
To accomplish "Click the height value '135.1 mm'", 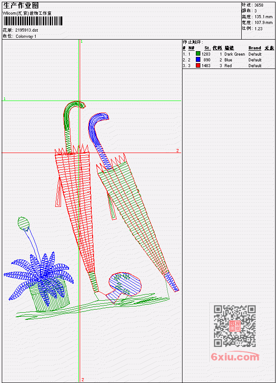I will 264,17.
